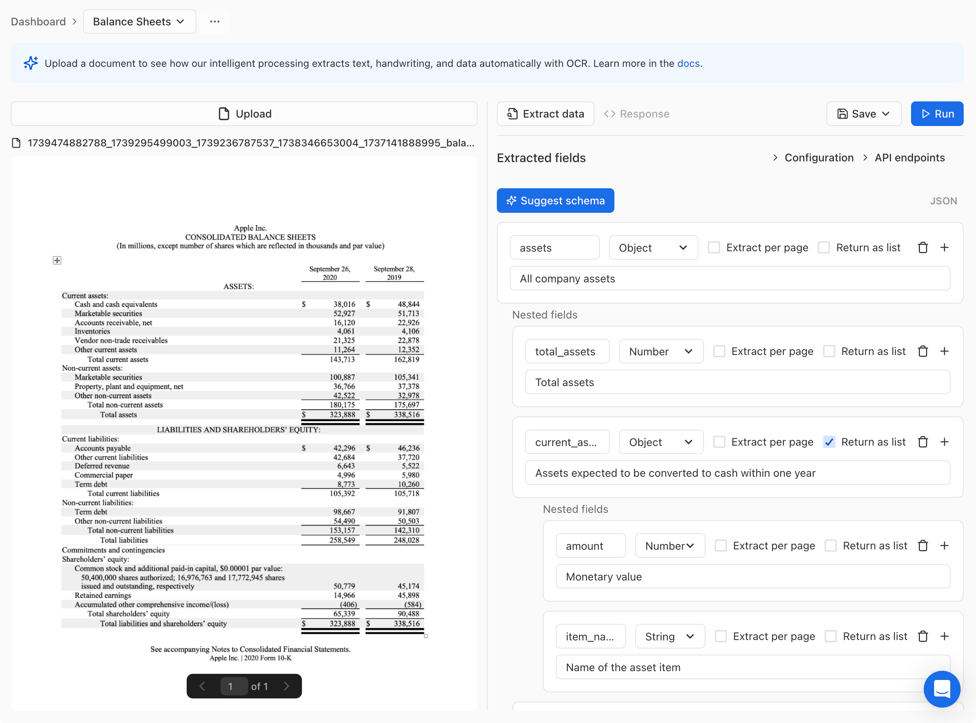This screenshot has height=723, width=976.
Task: Click plus icon on item_name field row
Action: coord(944,636)
